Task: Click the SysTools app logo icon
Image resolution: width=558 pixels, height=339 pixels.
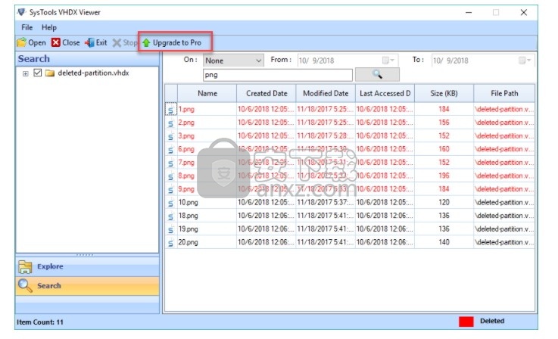Action: [21, 12]
